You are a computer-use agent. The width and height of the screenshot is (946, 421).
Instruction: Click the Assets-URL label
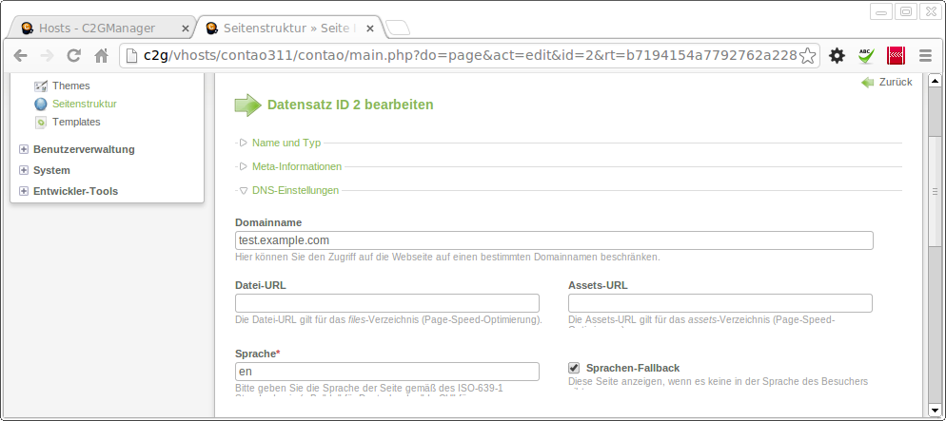[598, 285]
